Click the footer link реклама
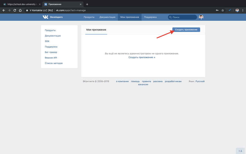The width and height of the screenshot is (246, 154). [x=158, y=81]
